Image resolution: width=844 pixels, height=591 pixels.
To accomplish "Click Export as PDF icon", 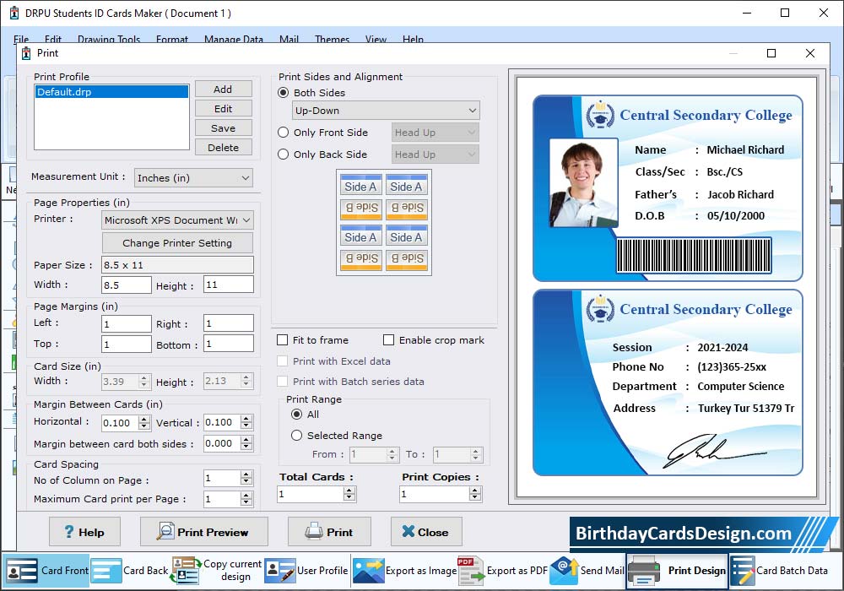I will 470,571.
